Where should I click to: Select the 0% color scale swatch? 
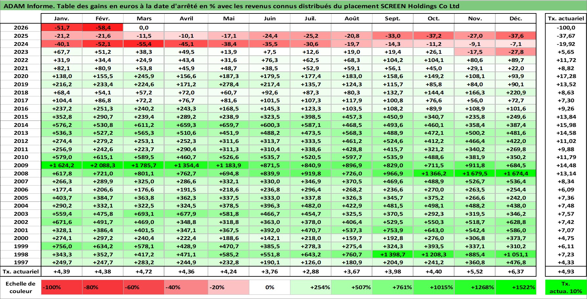click(270, 287)
